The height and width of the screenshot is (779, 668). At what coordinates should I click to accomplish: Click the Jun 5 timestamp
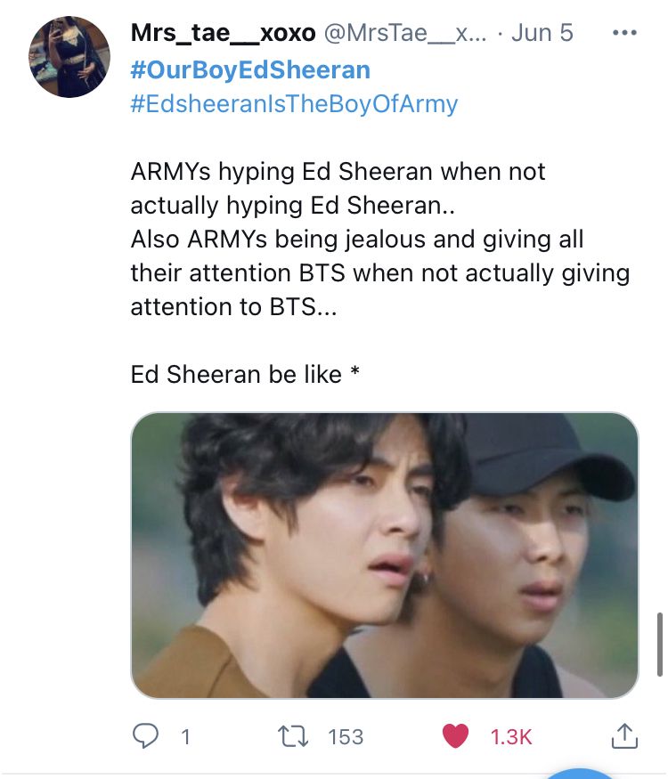coord(542,33)
